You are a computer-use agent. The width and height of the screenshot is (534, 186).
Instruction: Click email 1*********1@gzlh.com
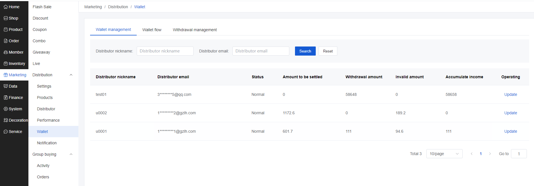176,131
